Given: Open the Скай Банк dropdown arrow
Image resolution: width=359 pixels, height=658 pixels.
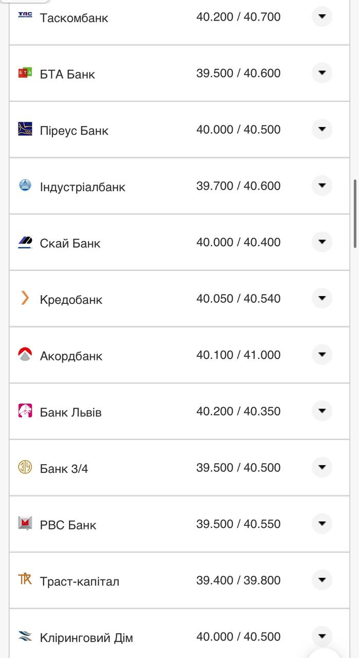Looking at the screenshot, I should click(x=322, y=242).
